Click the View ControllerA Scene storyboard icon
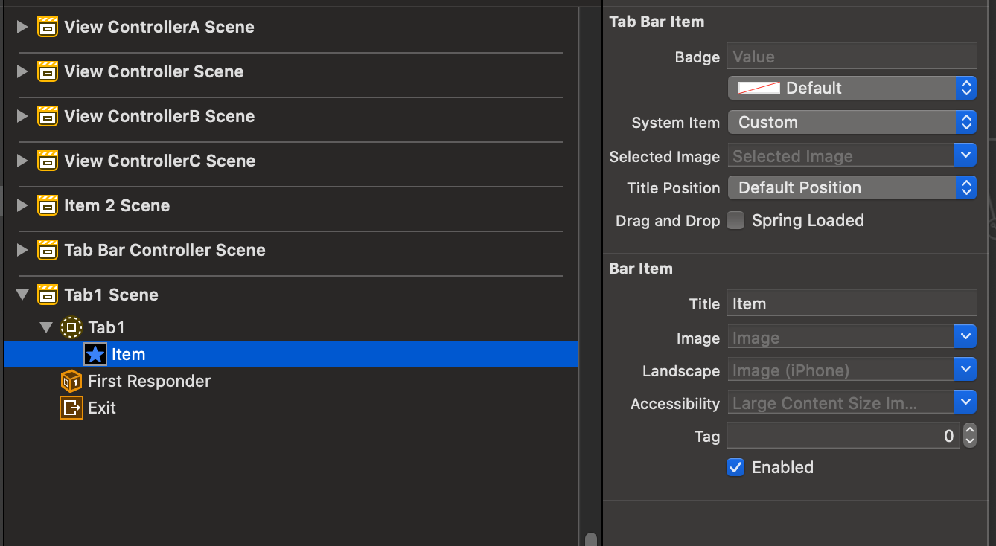Image resolution: width=996 pixels, height=546 pixels. [48, 28]
